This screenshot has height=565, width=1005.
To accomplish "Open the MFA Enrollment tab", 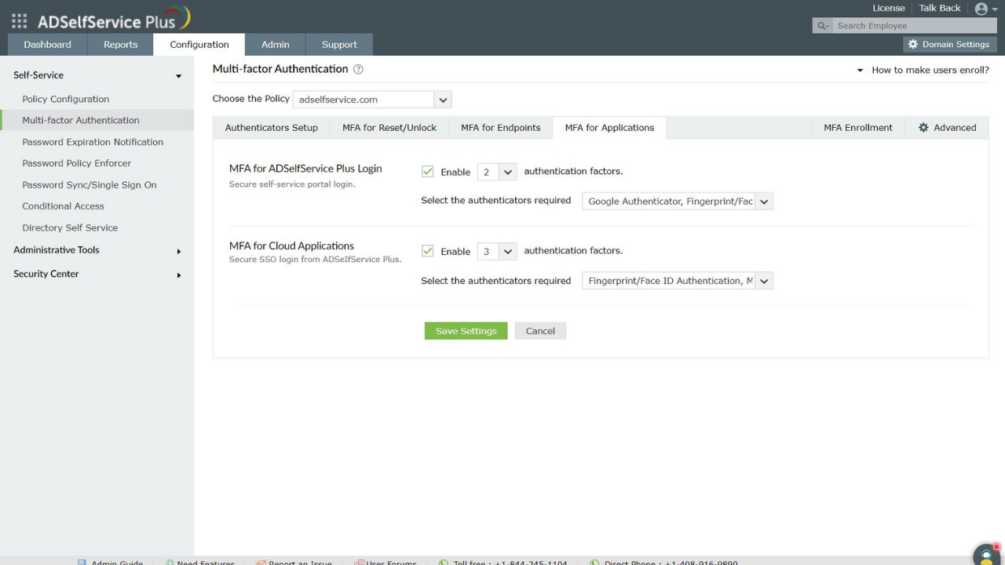I will 858,128.
